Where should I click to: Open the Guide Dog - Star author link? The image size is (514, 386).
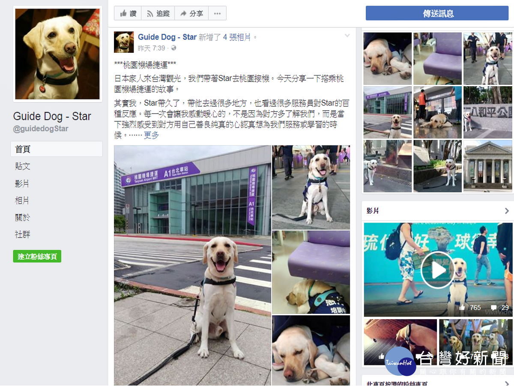pyautogui.click(x=167, y=37)
